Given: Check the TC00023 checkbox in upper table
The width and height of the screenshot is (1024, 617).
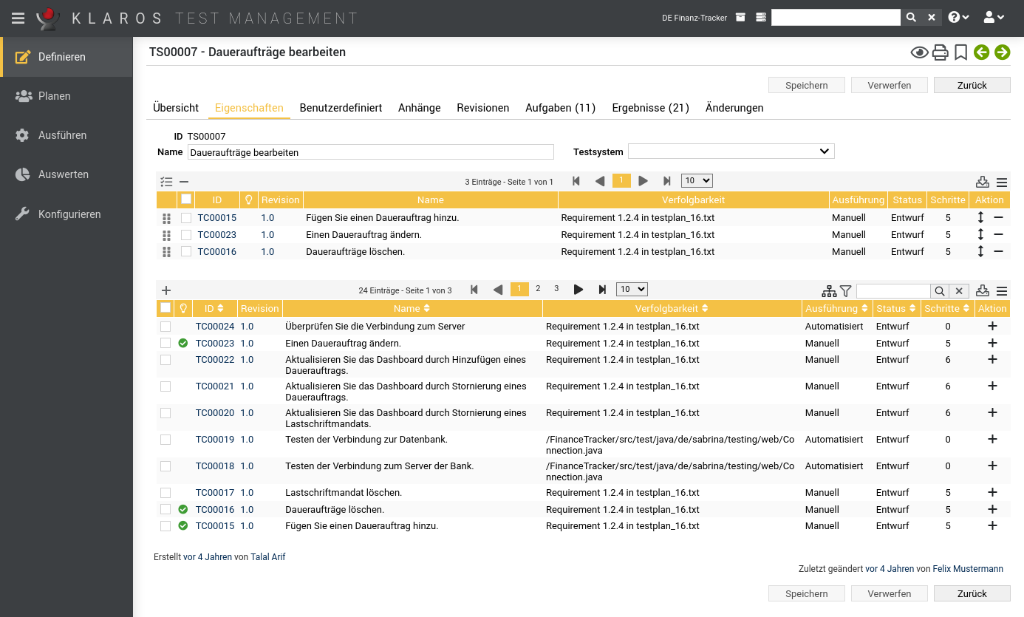Looking at the screenshot, I should click(186, 235).
